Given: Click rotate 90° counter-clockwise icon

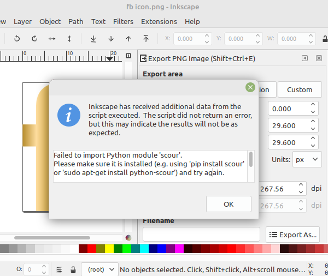Looking at the screenshot, I should tap(17, 39).
